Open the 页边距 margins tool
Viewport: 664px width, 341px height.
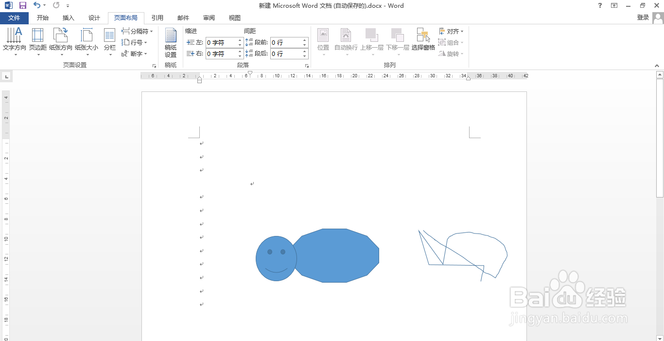pos(37,42)
